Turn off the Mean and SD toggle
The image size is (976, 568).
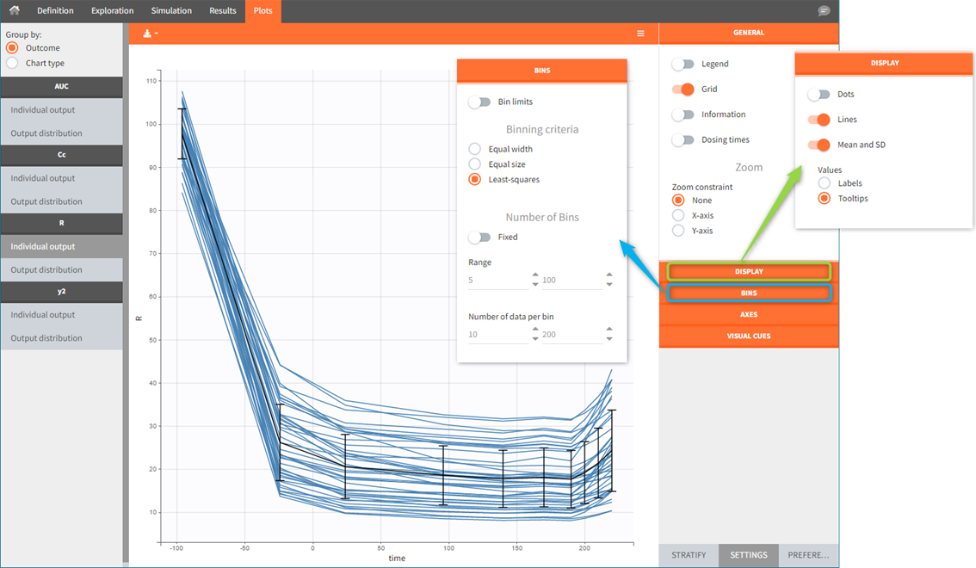[x=819, y=145]
